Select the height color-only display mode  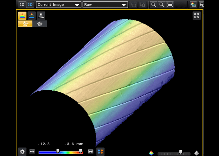coord(31,16)
